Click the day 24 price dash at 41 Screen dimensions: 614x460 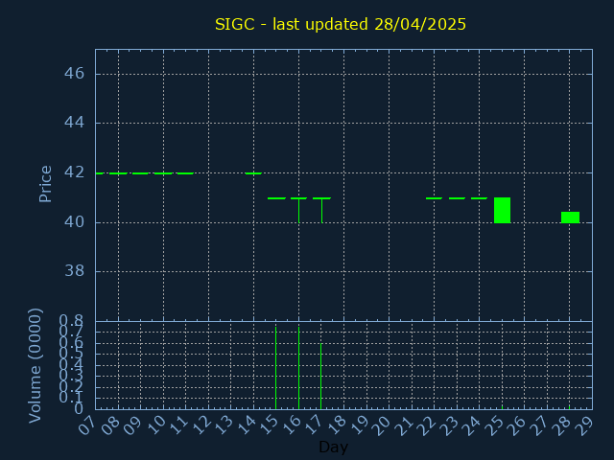pyautogui.click(x=480, y=198)
